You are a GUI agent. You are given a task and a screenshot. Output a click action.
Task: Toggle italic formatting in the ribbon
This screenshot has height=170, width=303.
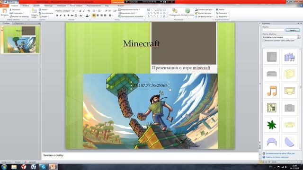pyautogui.click(x=61, y=16)
